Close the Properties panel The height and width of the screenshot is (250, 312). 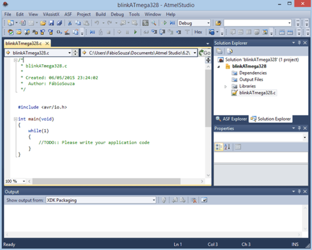pos(305,129)
